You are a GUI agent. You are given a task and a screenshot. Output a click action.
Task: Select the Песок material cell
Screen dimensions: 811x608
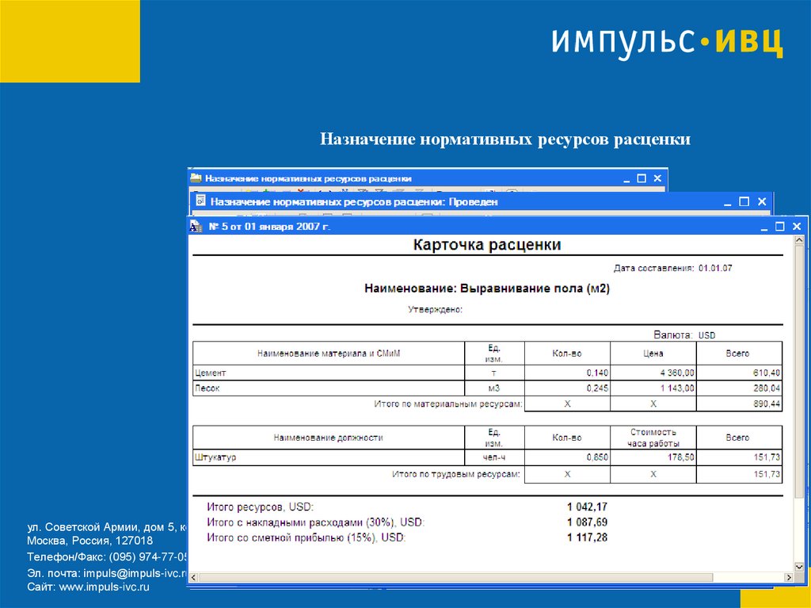tap(329, 388)
